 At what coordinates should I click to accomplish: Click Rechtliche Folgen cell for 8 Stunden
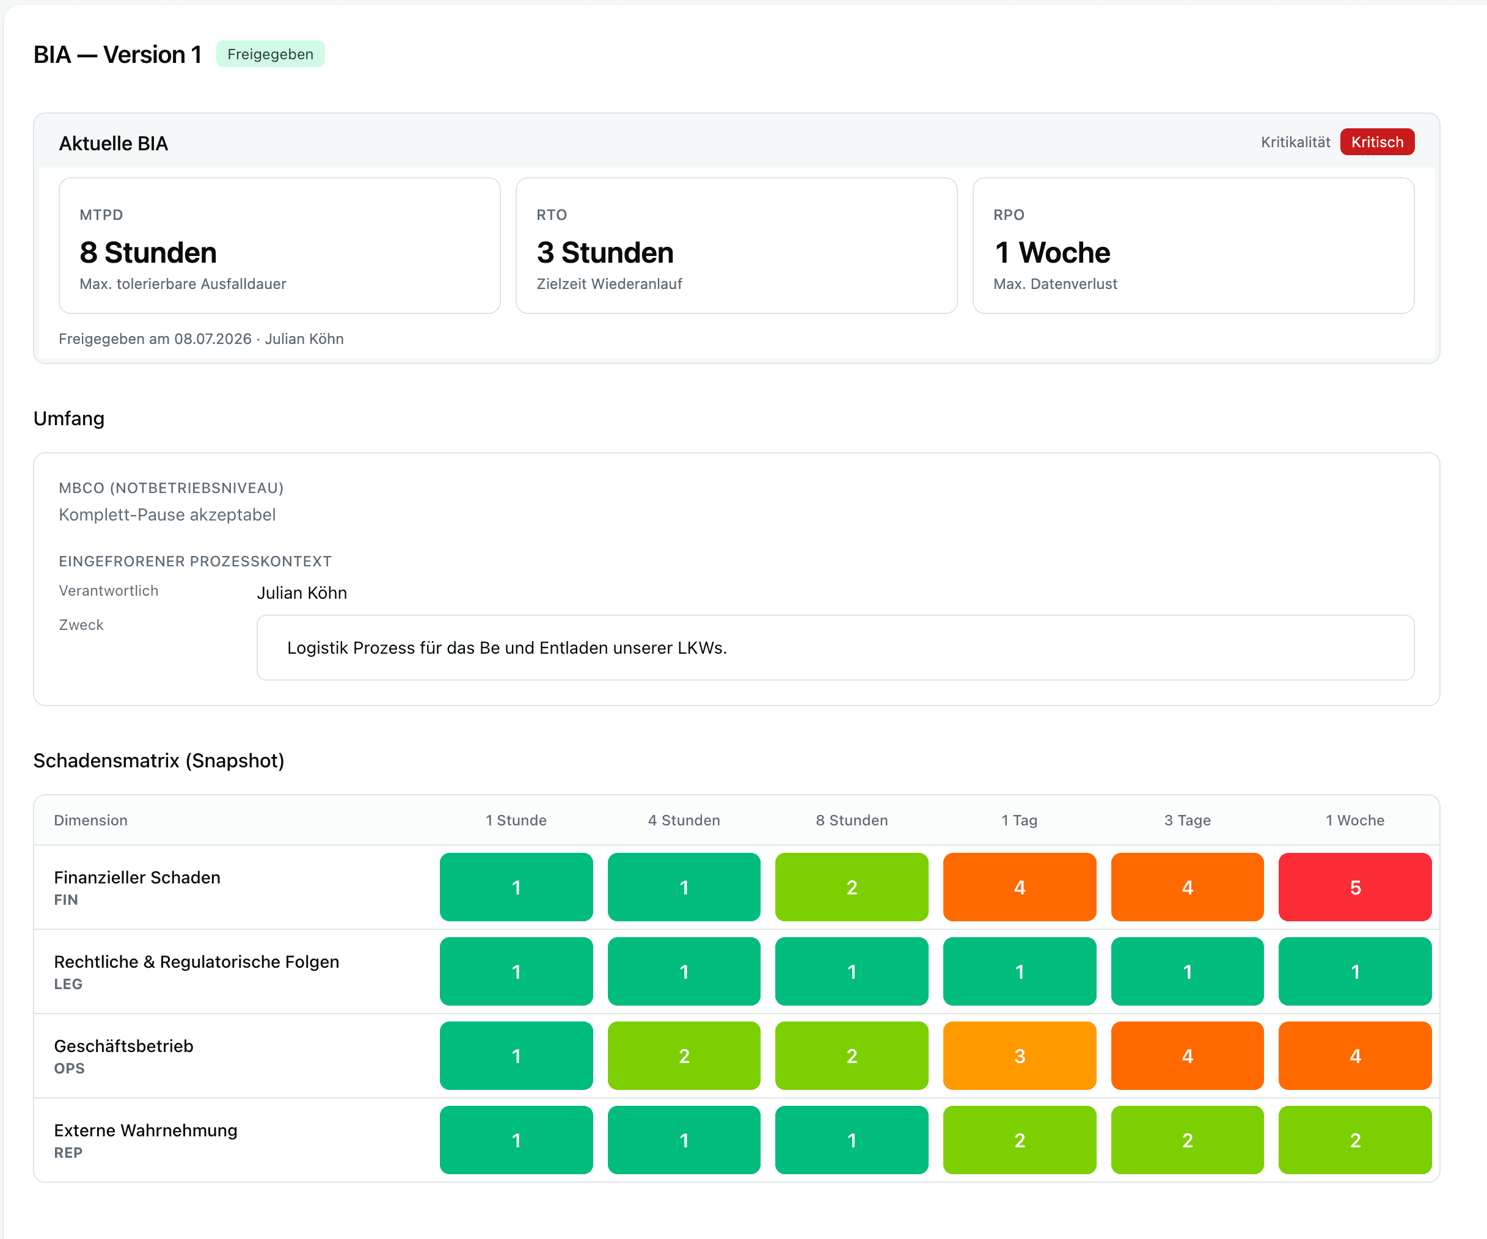tap(852, 971)
